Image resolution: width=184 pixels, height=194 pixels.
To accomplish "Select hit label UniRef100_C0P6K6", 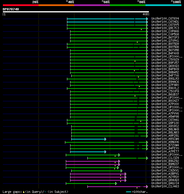I will 165,31.
